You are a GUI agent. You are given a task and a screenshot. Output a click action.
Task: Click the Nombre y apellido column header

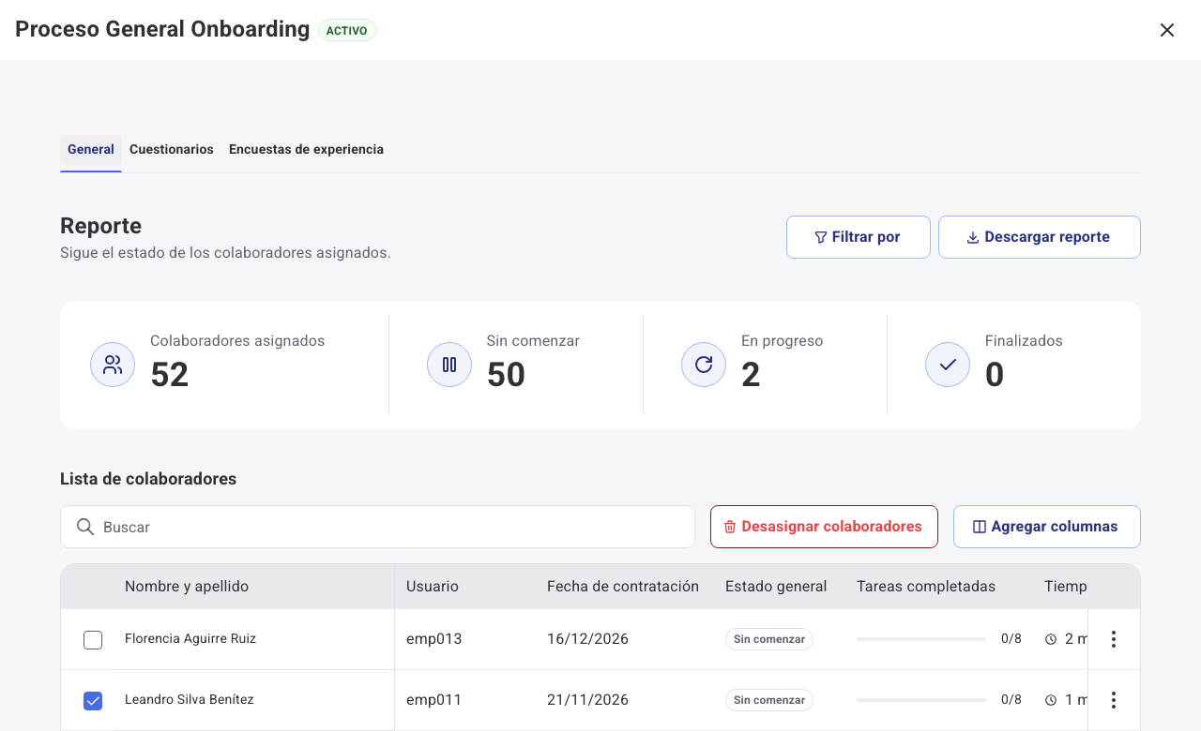point(187,587)
